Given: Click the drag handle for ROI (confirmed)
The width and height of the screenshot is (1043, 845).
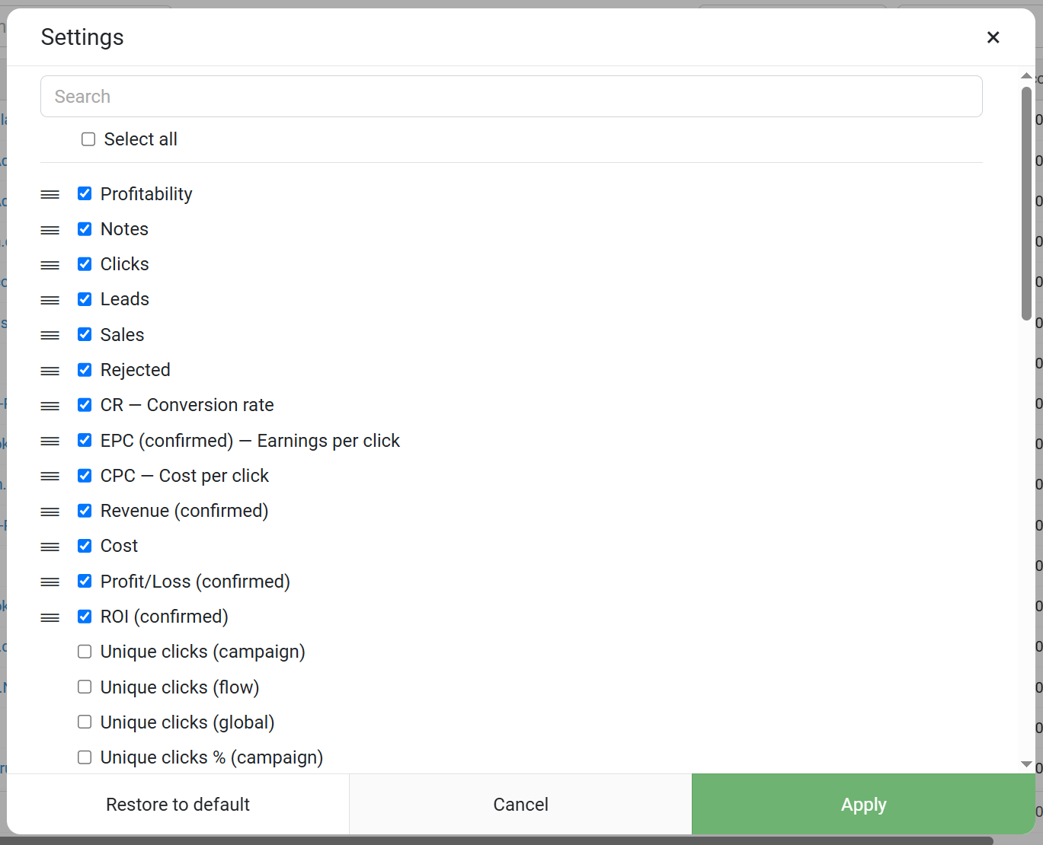Looking at the screenshot, I should 50,617.
